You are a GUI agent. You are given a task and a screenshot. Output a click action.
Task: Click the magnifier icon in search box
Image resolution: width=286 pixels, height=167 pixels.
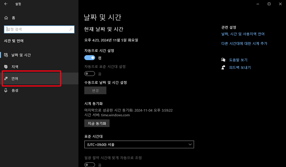pos(71,29)
